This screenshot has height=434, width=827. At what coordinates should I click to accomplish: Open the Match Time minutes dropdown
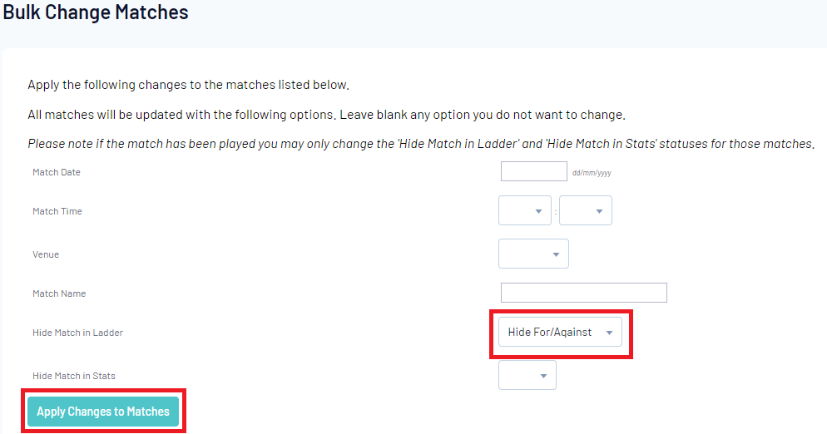[x=586, y=211]
